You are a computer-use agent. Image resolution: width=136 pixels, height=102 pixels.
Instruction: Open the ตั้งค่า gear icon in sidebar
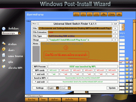click(x=4, y=49)
